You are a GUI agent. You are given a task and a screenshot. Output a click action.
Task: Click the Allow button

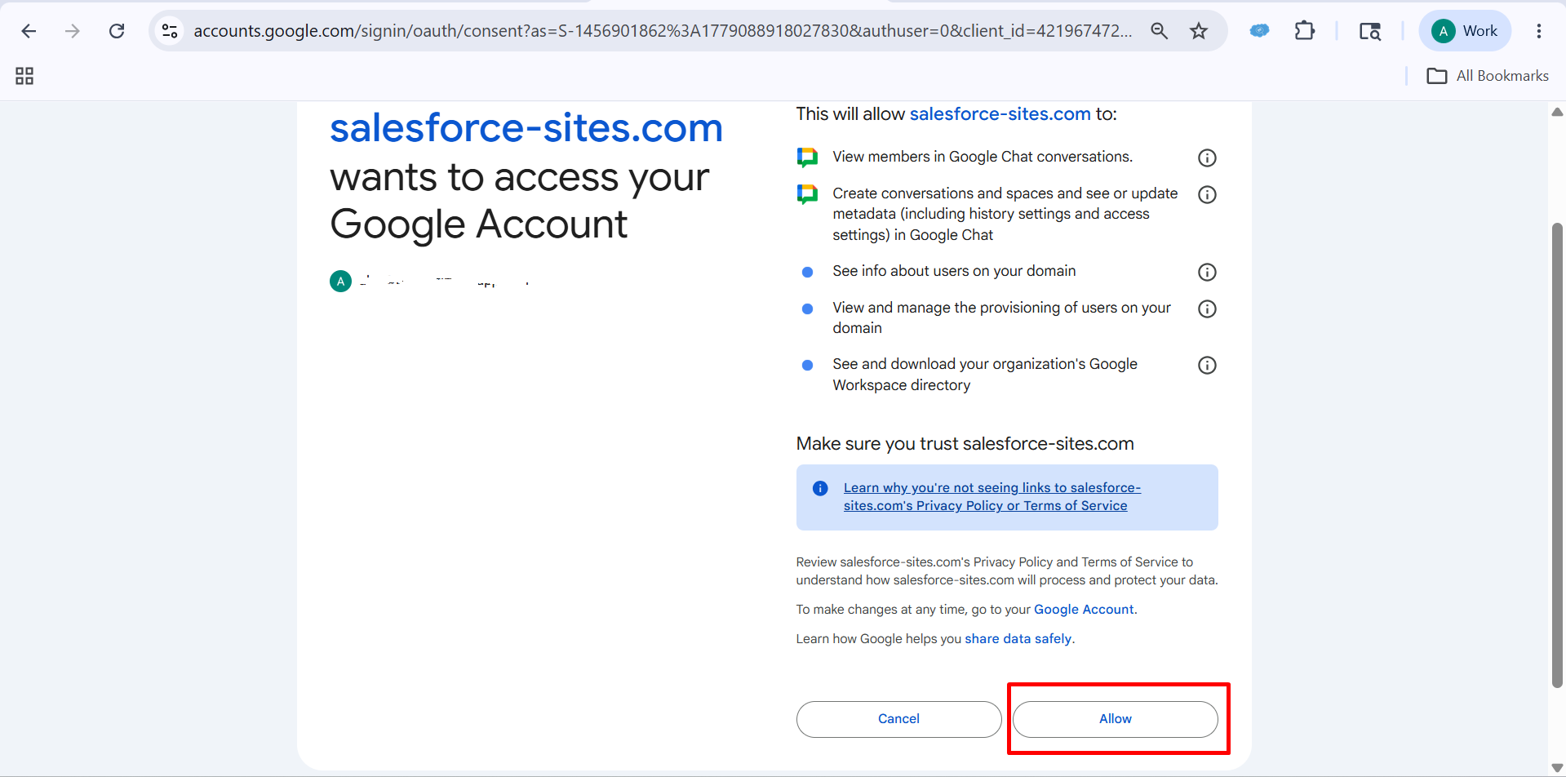(1116, 719)
